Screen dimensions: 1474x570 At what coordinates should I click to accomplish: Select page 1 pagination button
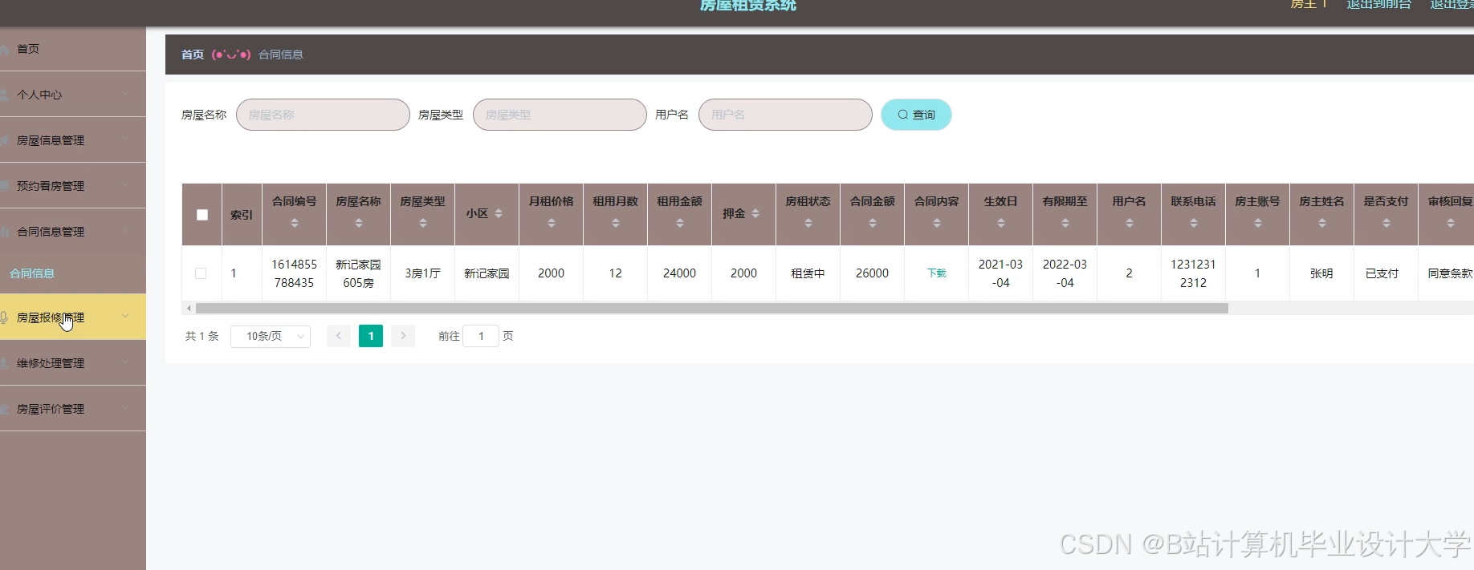point(371,336)
